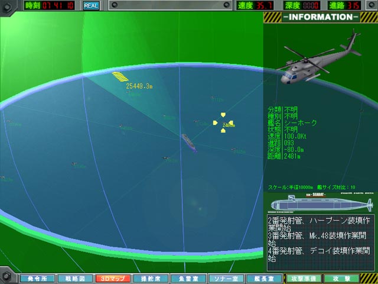Screen dimensions: 378x284
Task: Go to the 操舵席 helm station
Action: click(151, 279)
